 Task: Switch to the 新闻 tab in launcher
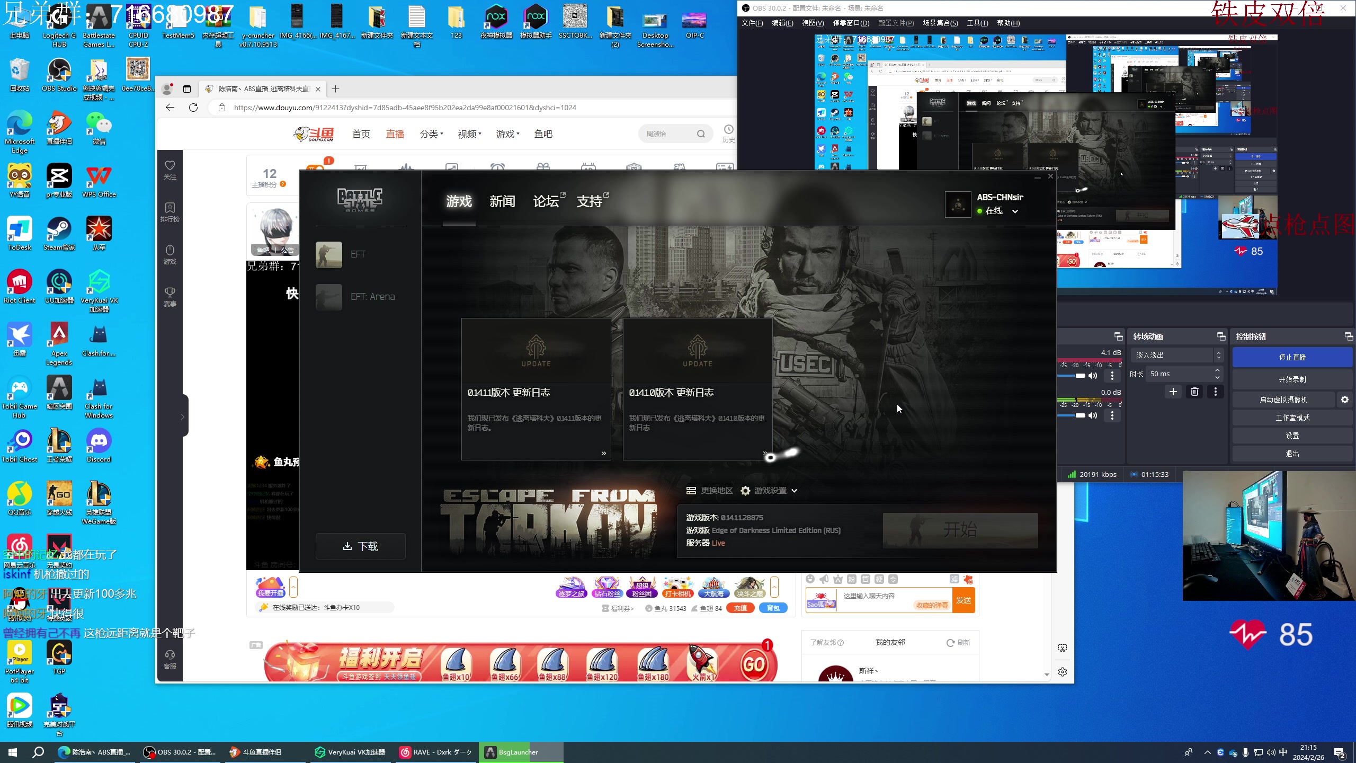(x=502, y=201)
